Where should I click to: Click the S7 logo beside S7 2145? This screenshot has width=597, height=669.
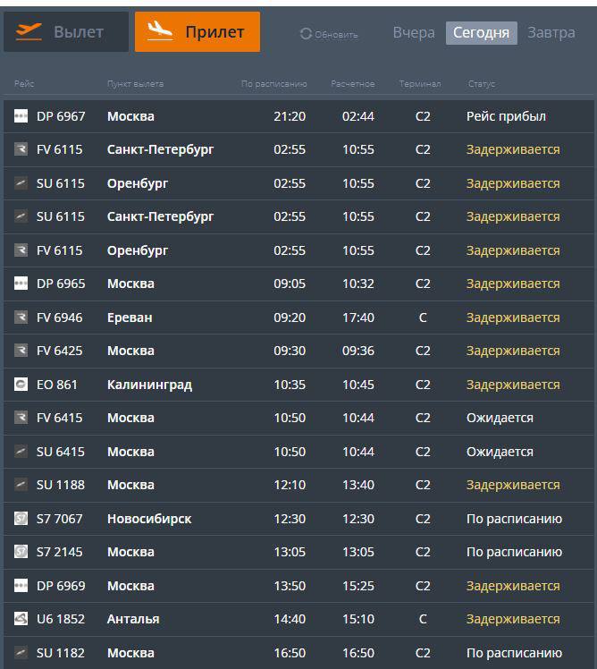(21, 552)
